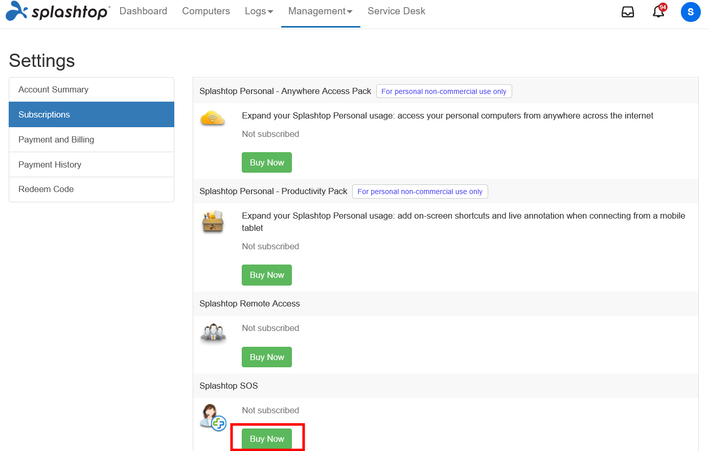Click the Productivity Pack toolbox icon

click(213, 221)
